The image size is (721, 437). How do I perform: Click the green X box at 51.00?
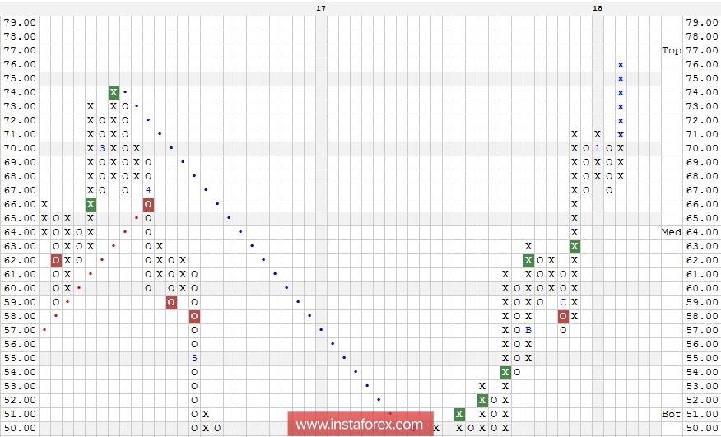(459, 415)
